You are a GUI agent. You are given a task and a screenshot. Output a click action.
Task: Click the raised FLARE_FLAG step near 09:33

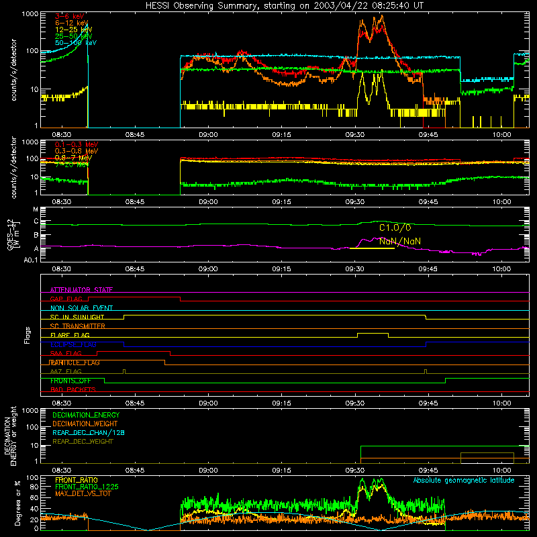coord(373,334)
